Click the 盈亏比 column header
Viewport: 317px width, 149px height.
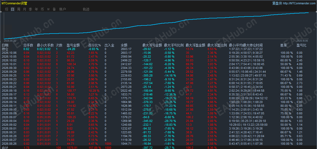click(301, 45)
